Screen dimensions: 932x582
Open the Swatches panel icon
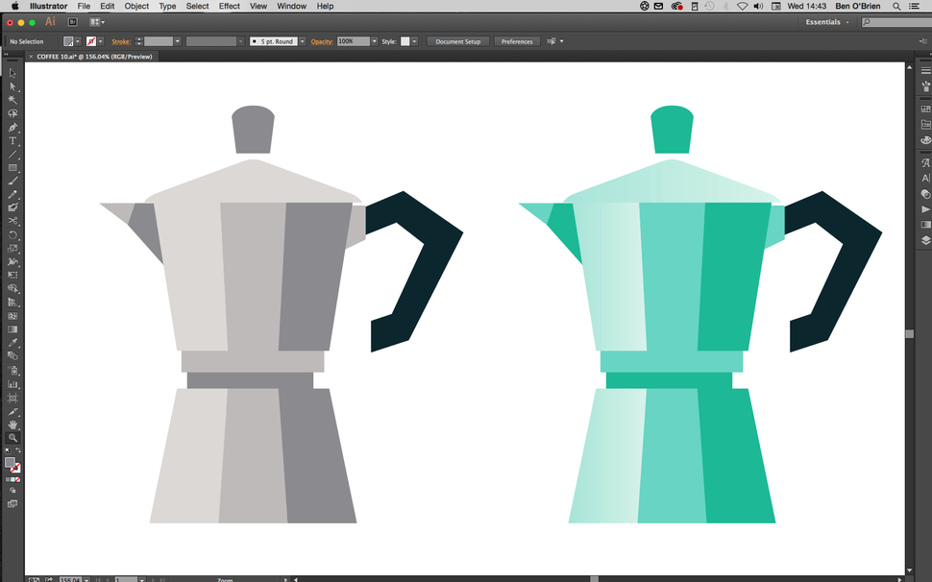[x=924, y=110]
